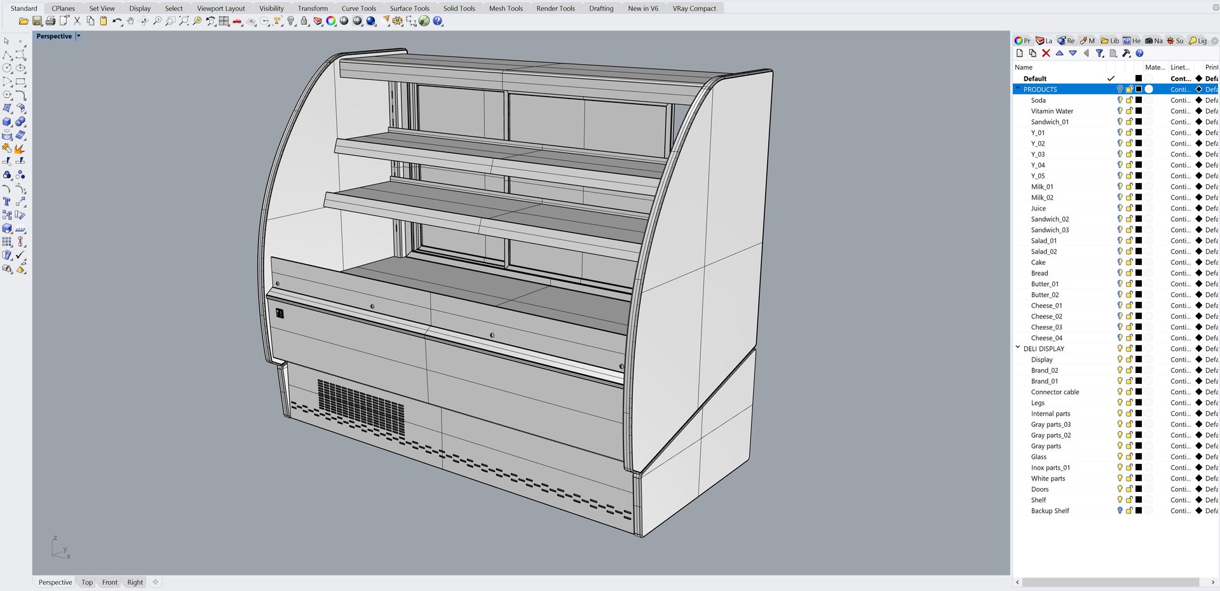Select the Rectangle tool in left toolbar

[20, 81]
